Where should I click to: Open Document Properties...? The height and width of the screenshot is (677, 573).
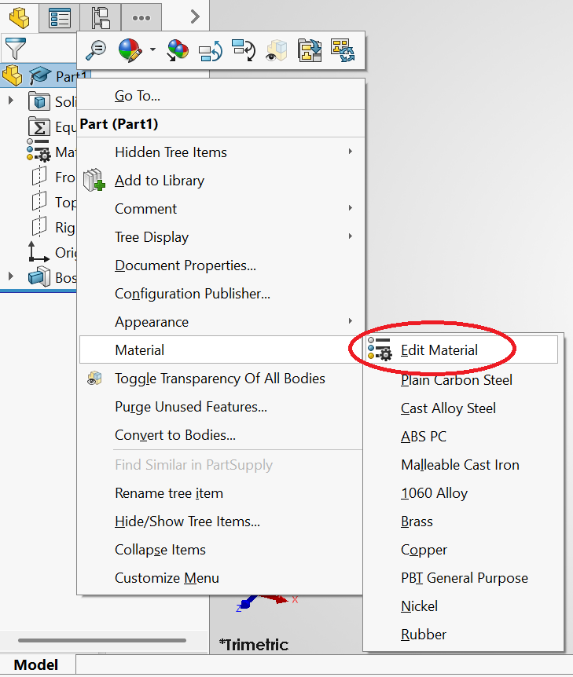[221, 265]
